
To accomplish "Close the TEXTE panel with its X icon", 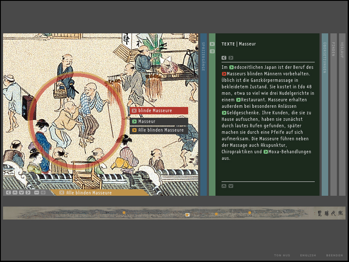I will coord(212,44).
